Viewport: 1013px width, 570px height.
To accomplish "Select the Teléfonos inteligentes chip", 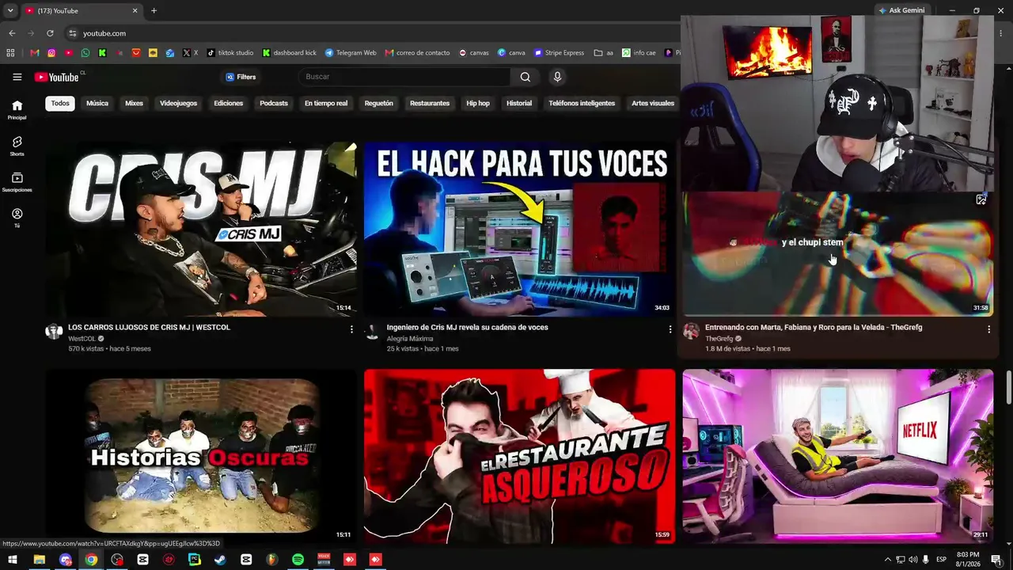I will click(x=582, y=103).
